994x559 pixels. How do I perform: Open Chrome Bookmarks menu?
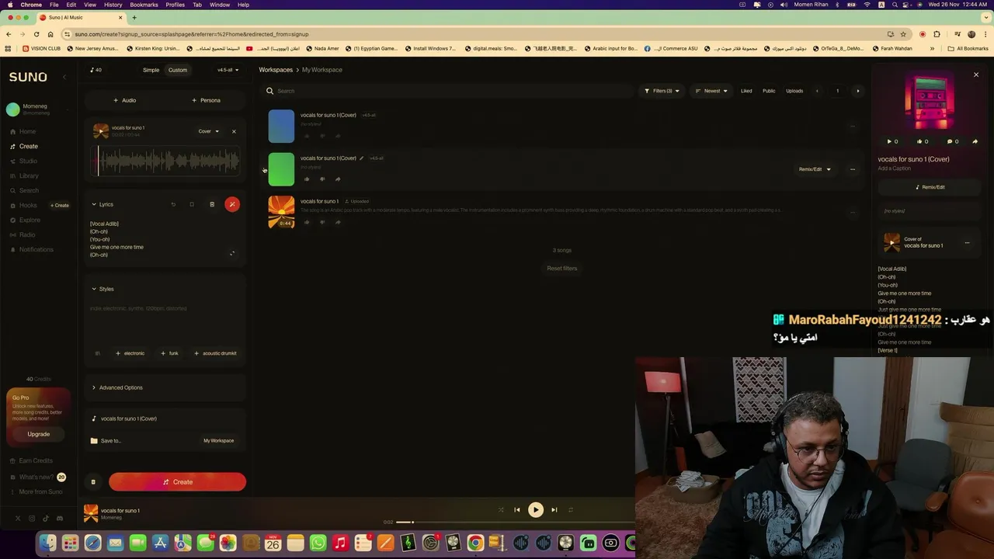point(144,5)
